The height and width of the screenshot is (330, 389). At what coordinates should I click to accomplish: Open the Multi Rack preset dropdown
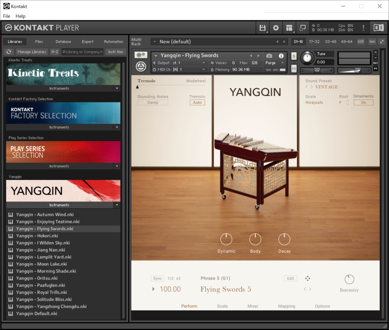(x=155, y=42)
